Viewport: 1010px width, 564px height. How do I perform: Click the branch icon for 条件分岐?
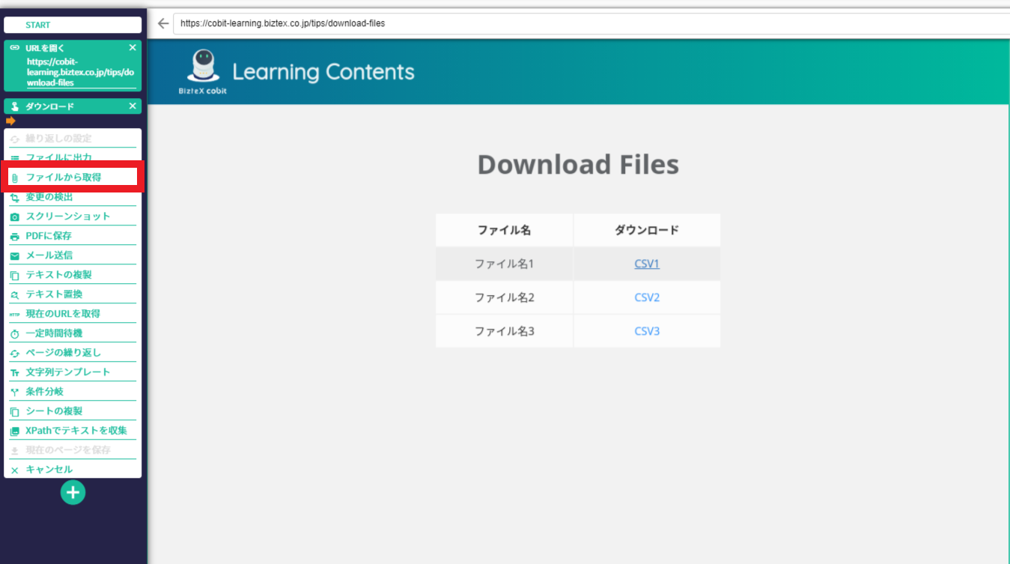[x=15, y=392]
